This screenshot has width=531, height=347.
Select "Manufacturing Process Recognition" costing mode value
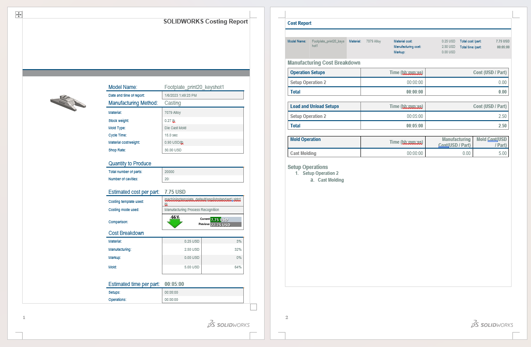(x=192, y=210)
